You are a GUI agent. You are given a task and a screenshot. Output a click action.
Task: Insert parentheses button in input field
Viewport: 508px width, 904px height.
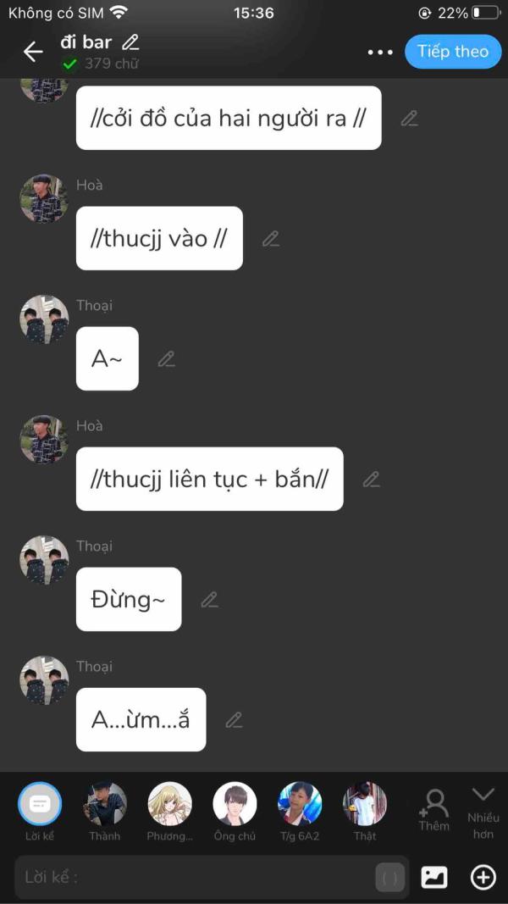click(x=390, y=878)
